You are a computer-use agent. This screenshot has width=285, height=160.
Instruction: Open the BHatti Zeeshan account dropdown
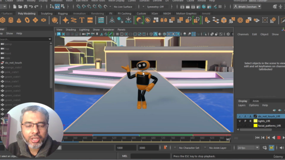pyautogui.click(x=247, y=7)
